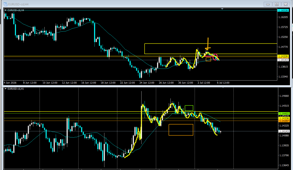This screenshot has width=293, height=170.
Task: Click the cyan 1.16538 price label
Action: tap(283, 11)
